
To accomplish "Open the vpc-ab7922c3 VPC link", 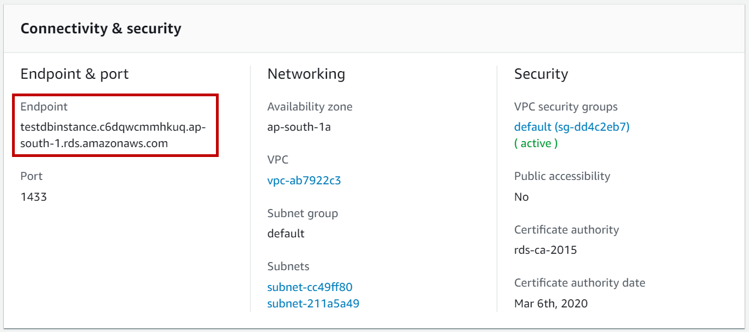I will coord(304,180).
